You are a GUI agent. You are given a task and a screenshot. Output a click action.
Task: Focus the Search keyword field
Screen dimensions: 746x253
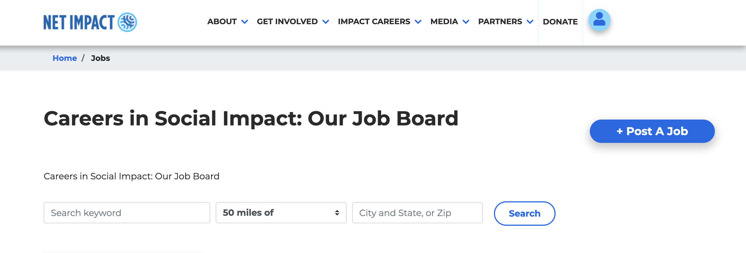[x=126, y=213]
